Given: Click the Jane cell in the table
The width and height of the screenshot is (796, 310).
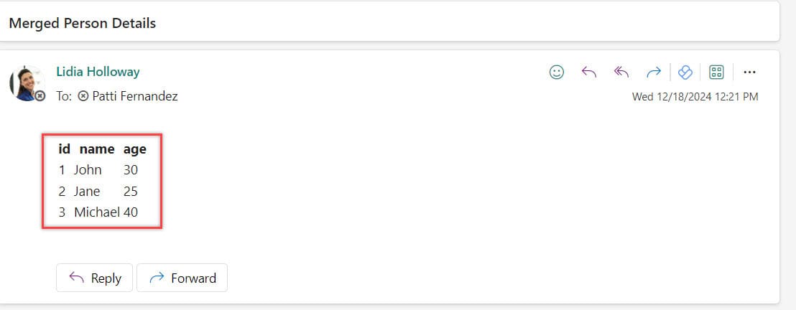Looking at the screenshot, I should tap(87, 192).
